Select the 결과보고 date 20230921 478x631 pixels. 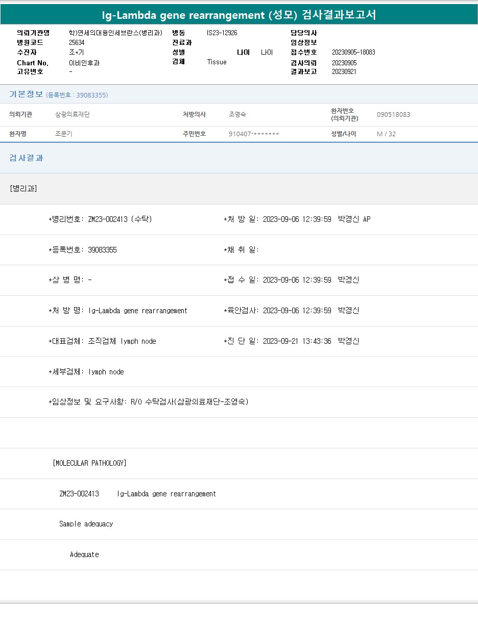tap(344, 72)
